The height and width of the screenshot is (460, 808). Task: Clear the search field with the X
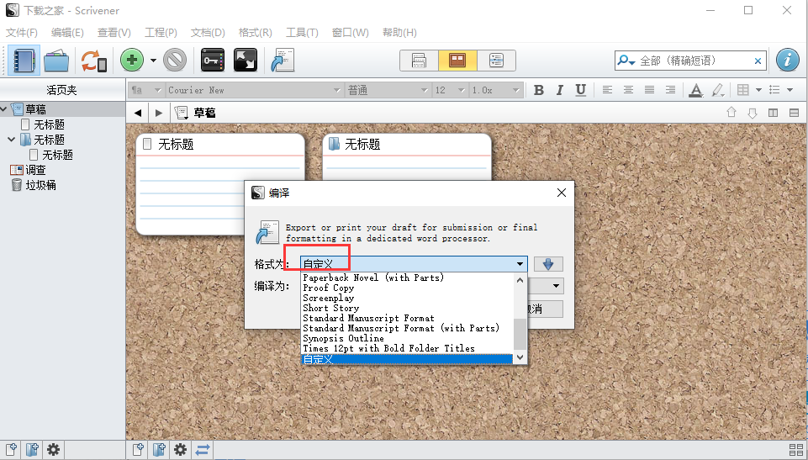pyautogui.click(x=758, y=61)
